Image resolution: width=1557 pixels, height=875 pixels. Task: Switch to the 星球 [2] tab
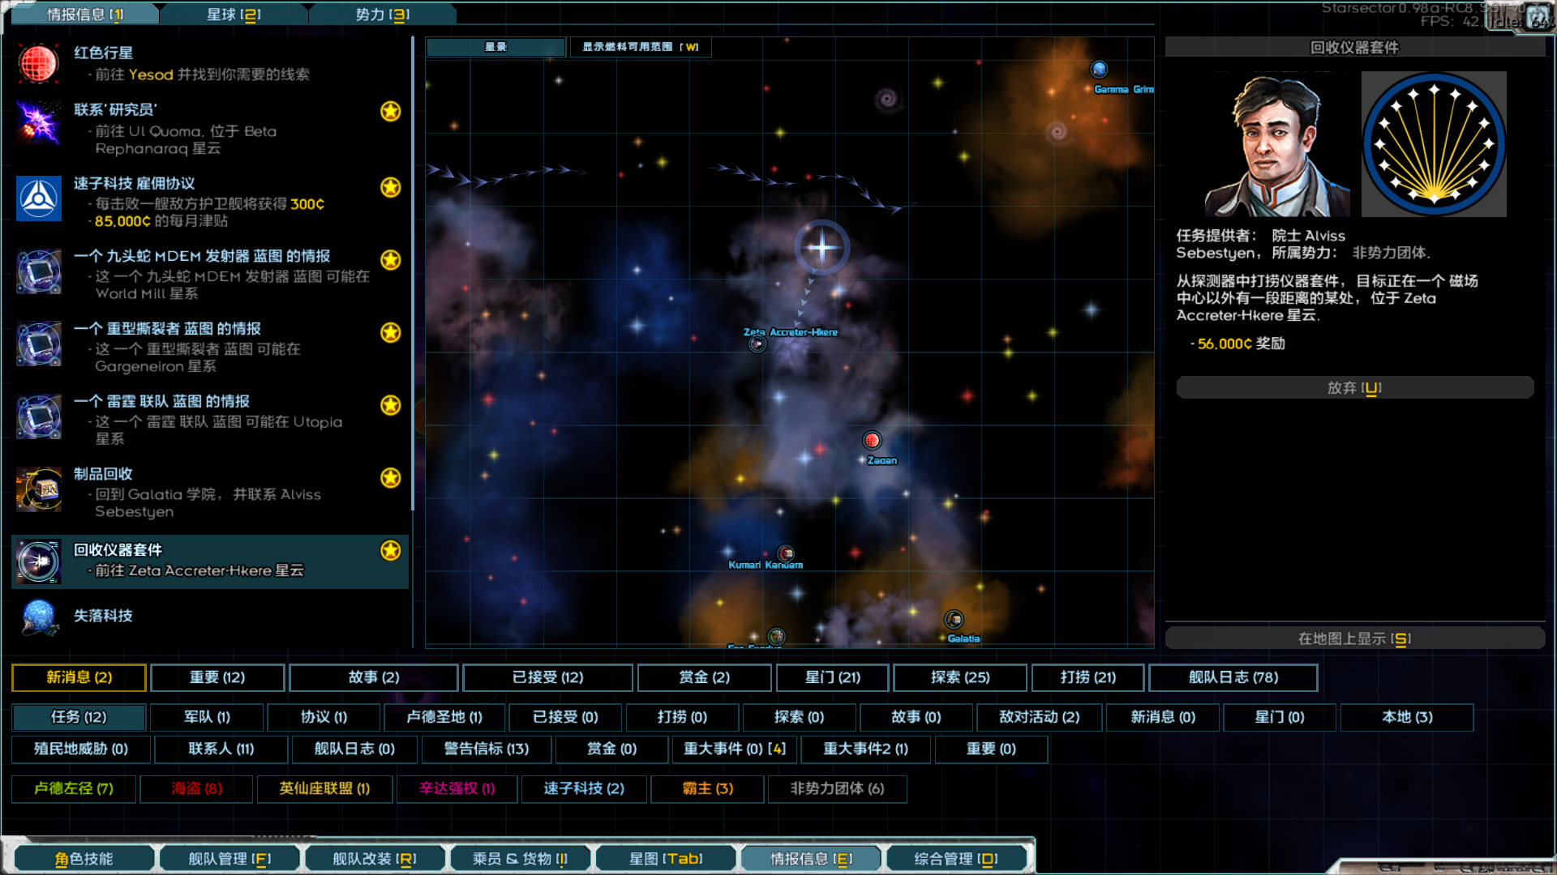(x=234, y=14)
